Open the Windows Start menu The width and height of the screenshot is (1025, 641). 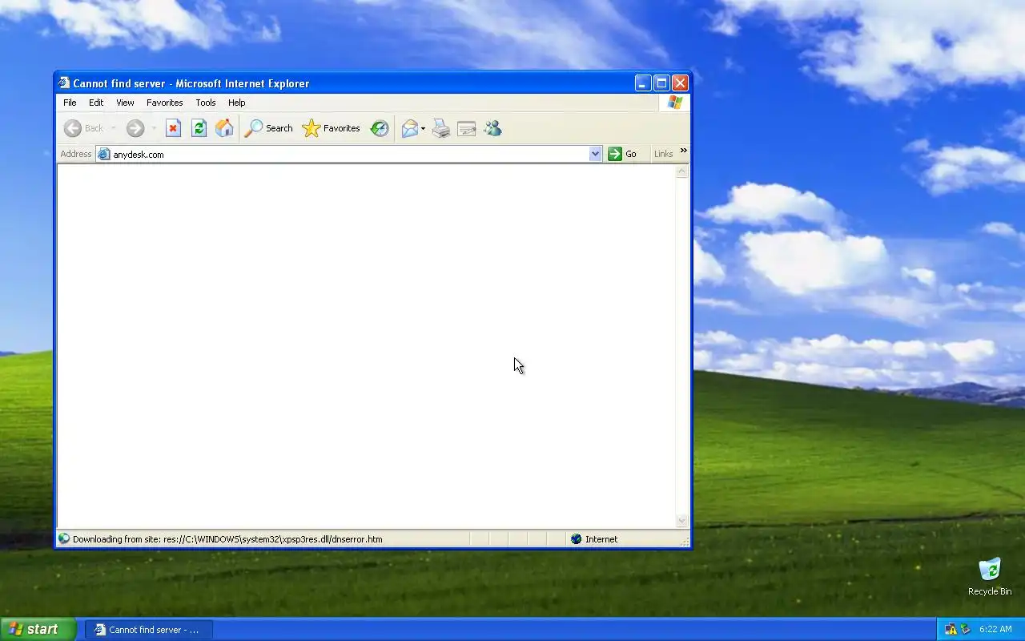pyautogui.click(x=38, y=629)
